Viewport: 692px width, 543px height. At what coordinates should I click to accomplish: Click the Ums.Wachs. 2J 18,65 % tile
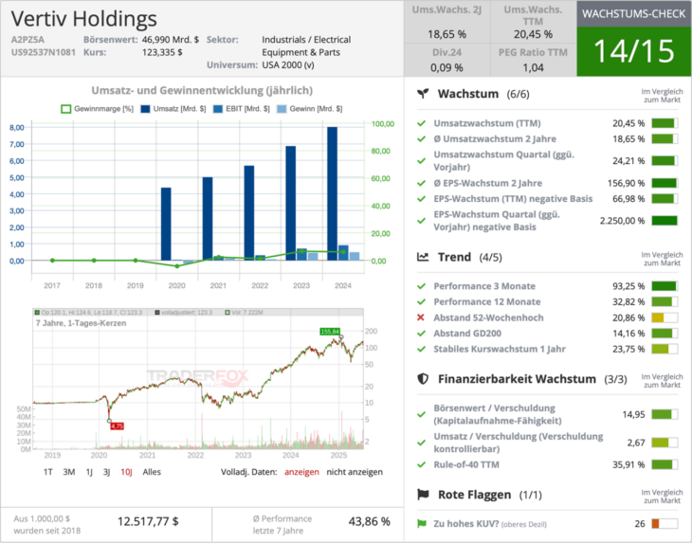[x=447, y=22]
